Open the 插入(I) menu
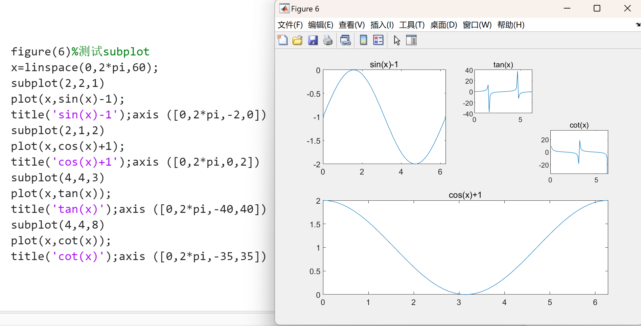The width and height of the screenshot is (641, 326). 382,25
